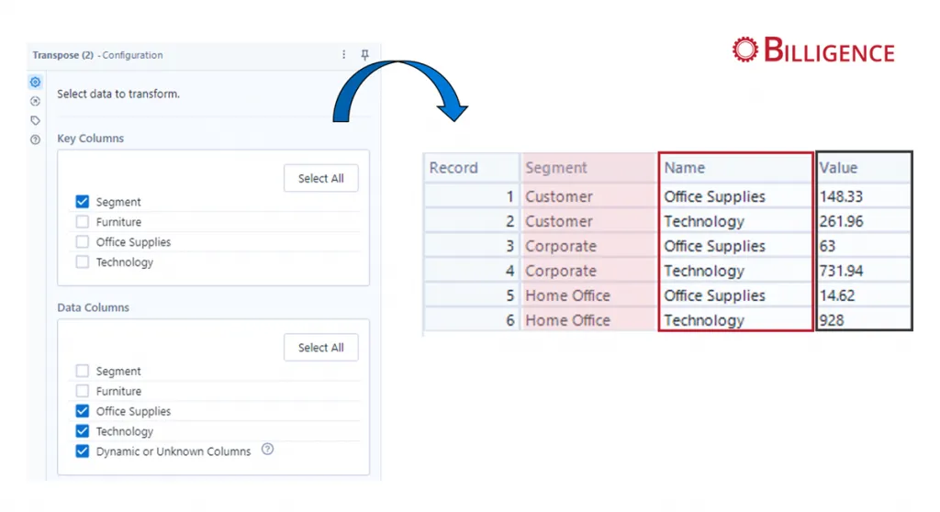The image size is (940, 512).
Task: Select Technology name cell in record 4
Action: click(736, 271)
